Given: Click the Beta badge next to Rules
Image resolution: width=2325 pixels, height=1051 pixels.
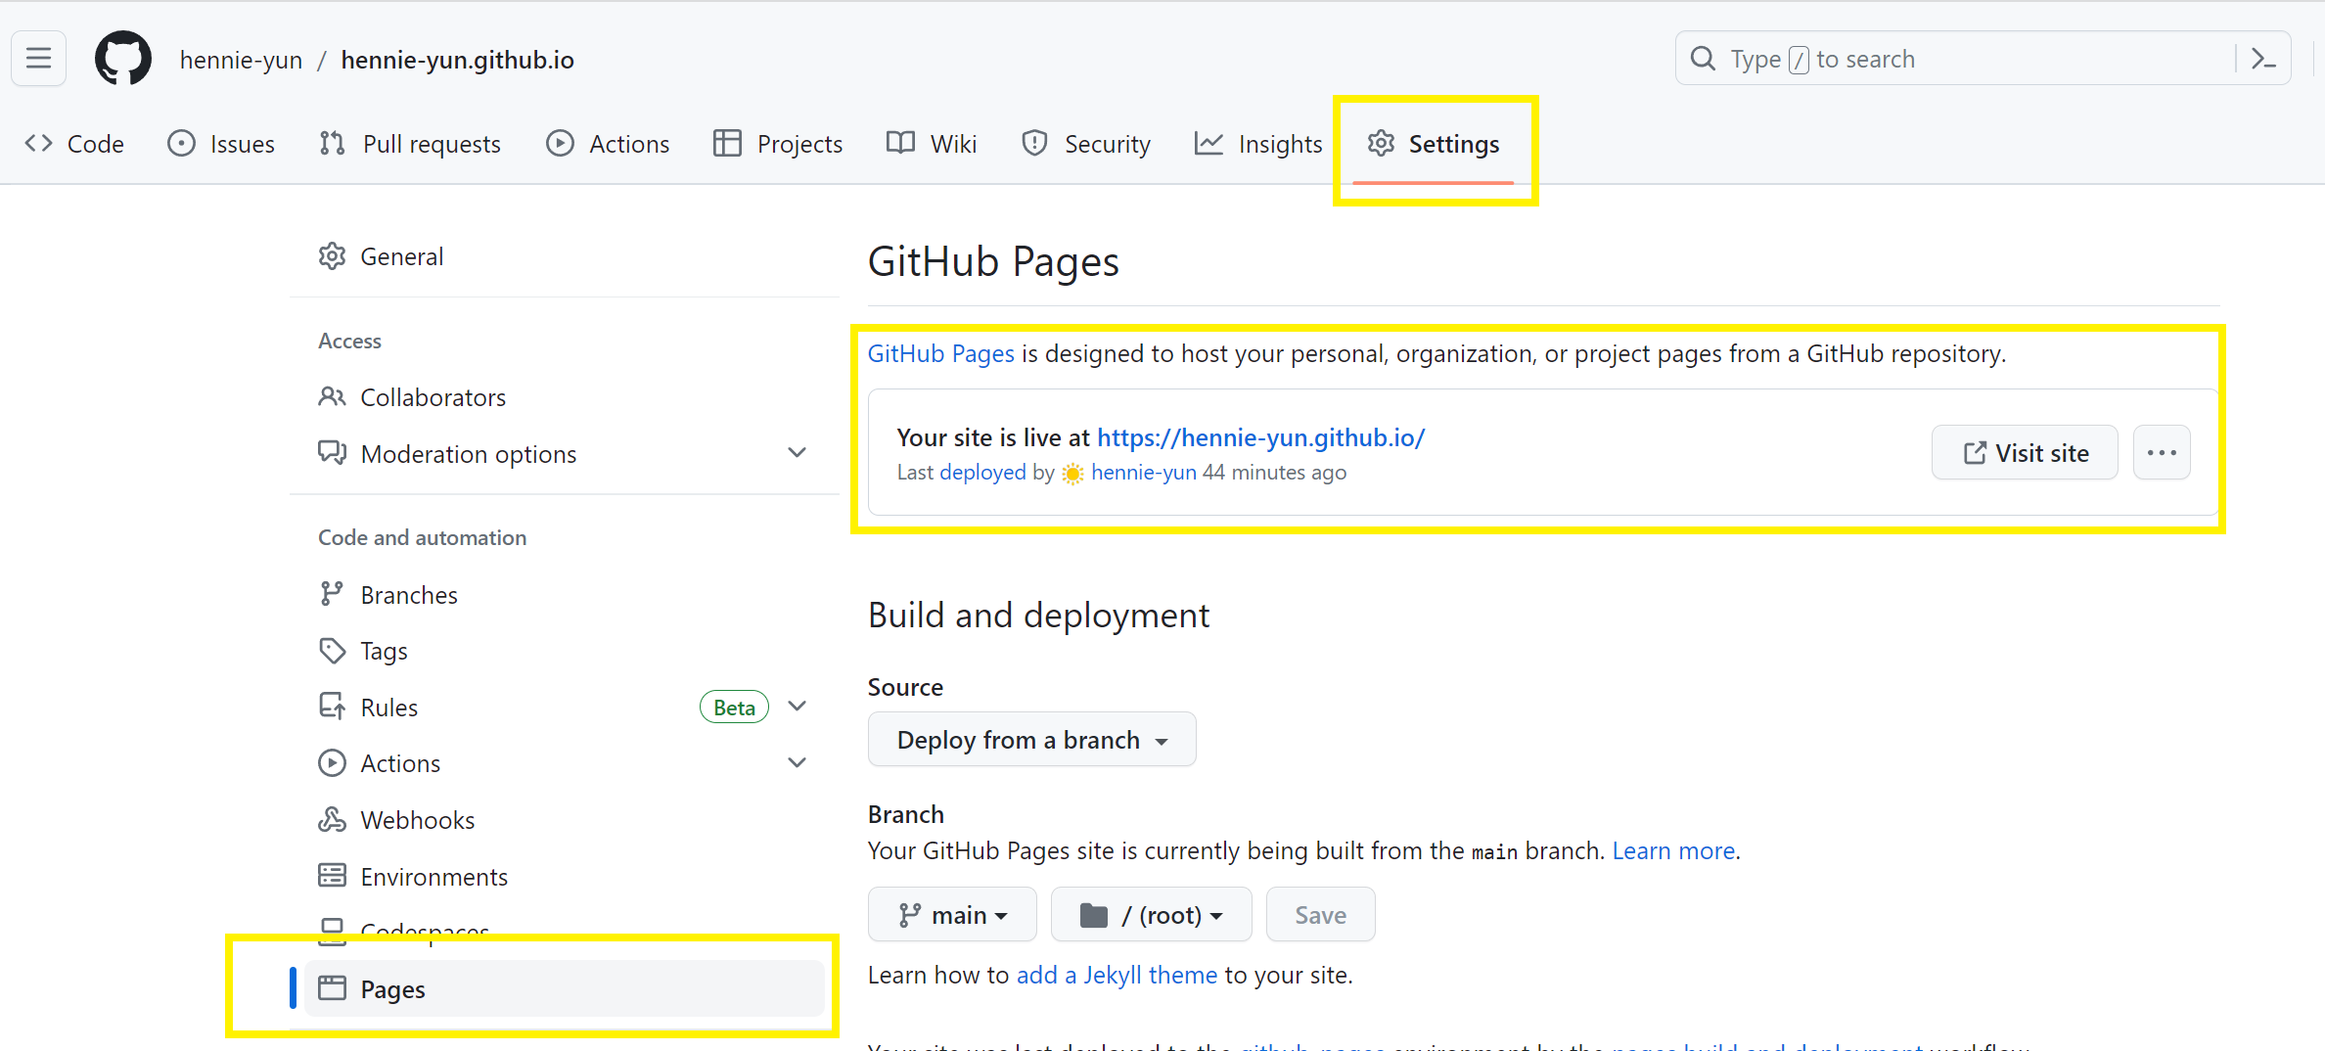Looking at the screenshot, I should coord(734,707).
